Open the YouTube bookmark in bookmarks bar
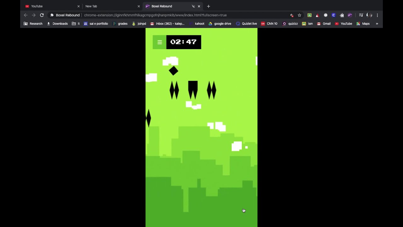 click(x=343, y=24)
